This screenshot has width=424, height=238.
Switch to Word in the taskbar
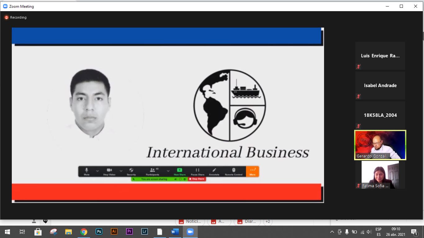tap(175, 231)
